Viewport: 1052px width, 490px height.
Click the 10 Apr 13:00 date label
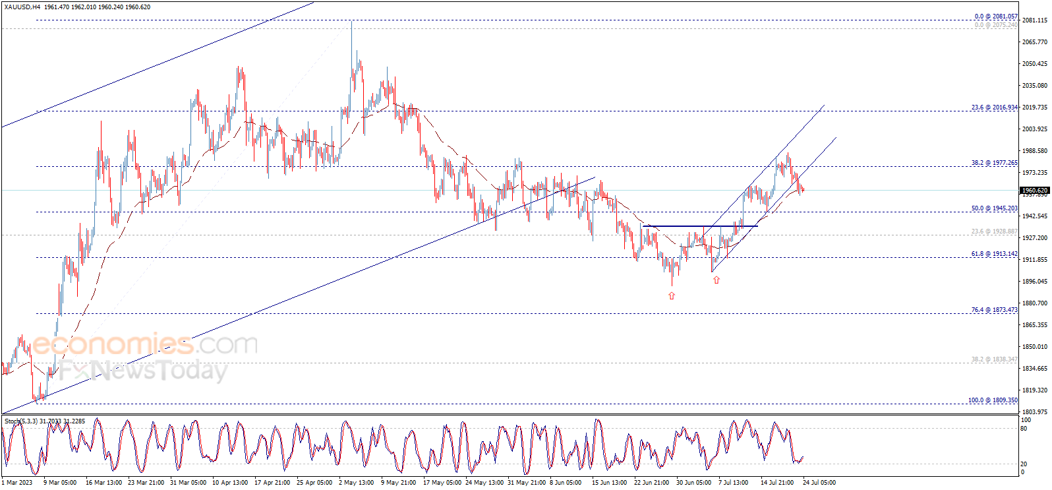[x=230, y=483]
